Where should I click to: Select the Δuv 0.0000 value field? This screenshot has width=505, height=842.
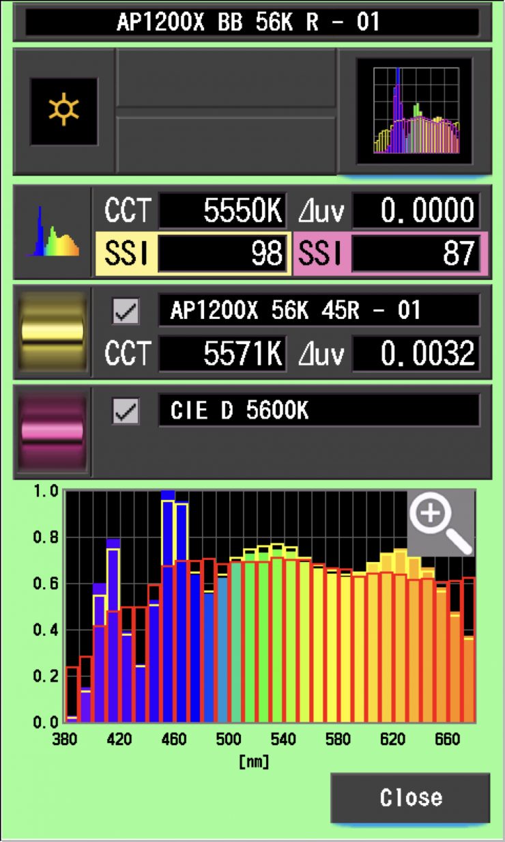click(x=416, y=211)
